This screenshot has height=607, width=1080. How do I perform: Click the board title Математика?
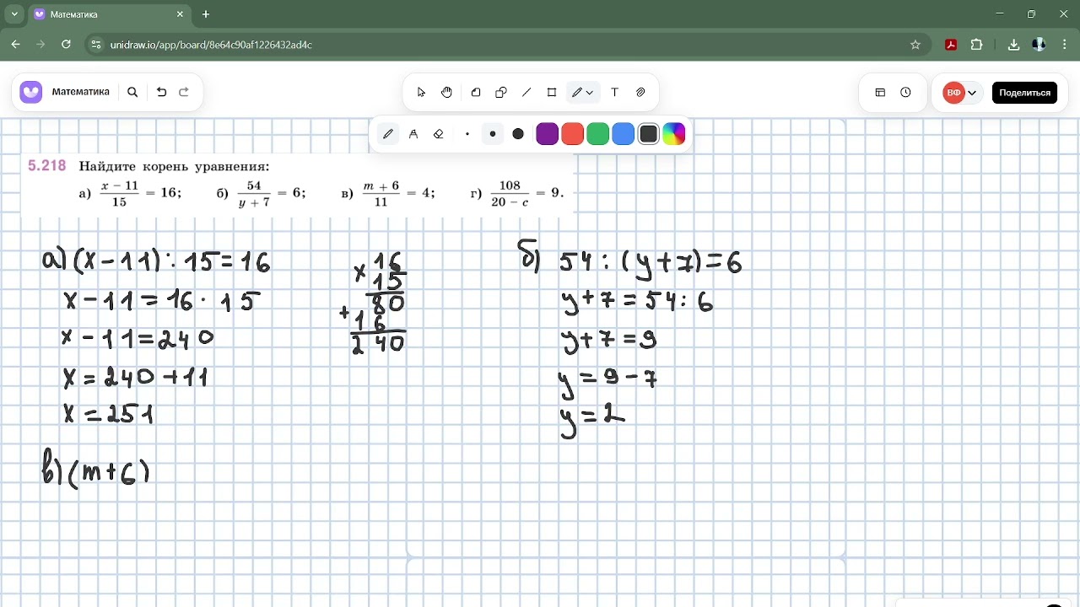pyautogui.click(x=81, y=93)
